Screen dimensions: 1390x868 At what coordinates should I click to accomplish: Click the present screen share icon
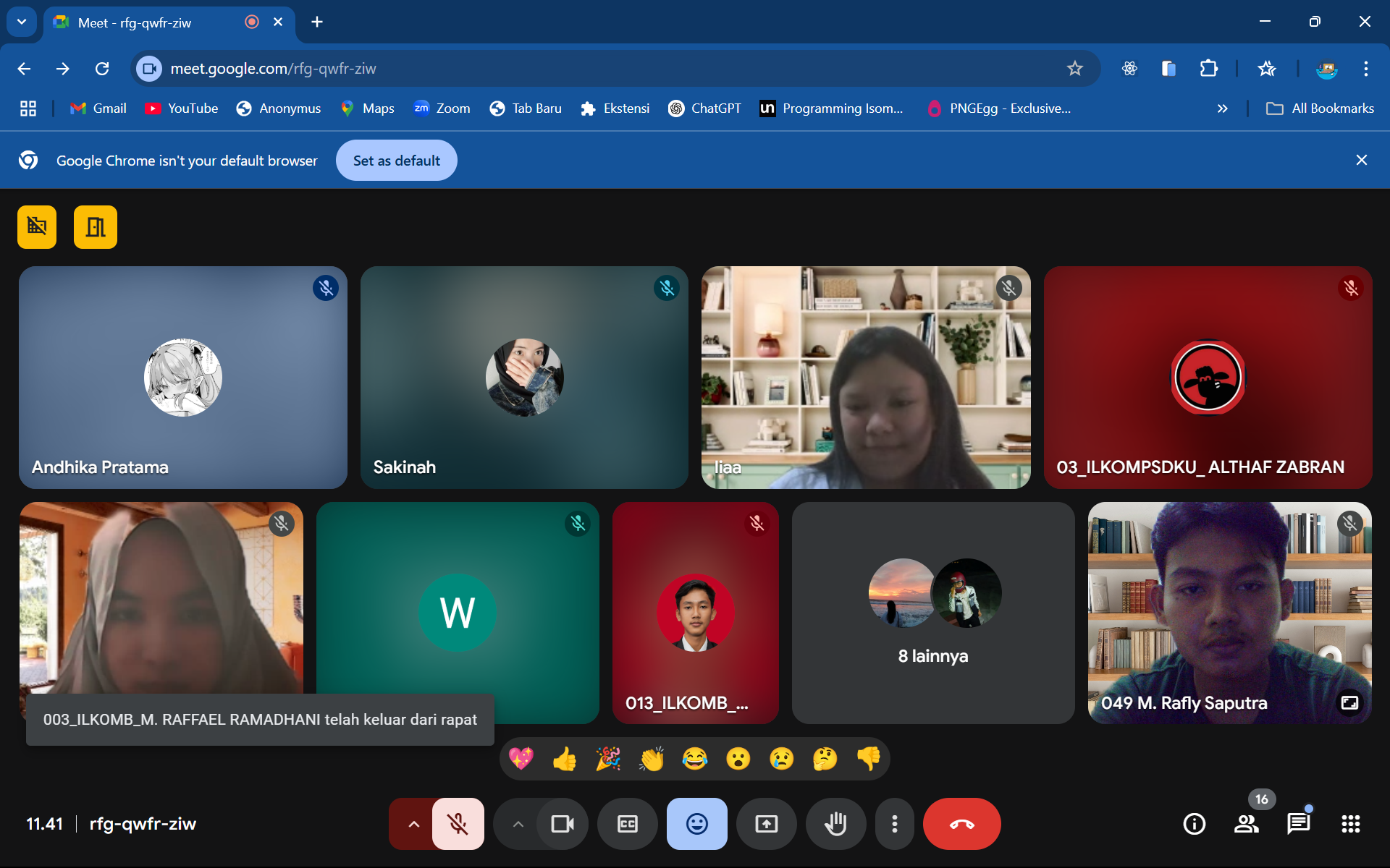pos(766,824)
